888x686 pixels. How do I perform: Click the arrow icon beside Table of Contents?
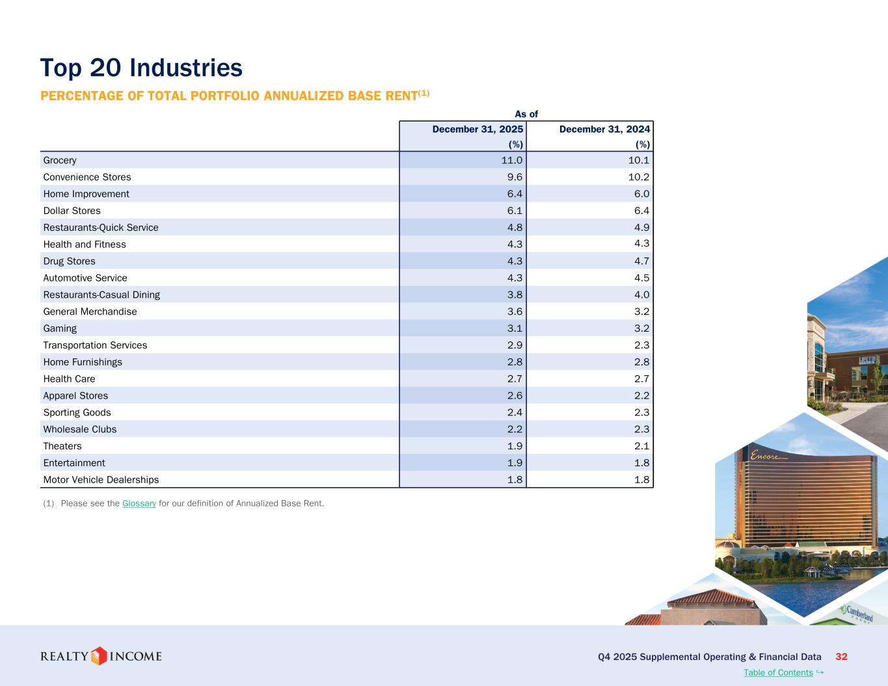click(x=820, y=672)
